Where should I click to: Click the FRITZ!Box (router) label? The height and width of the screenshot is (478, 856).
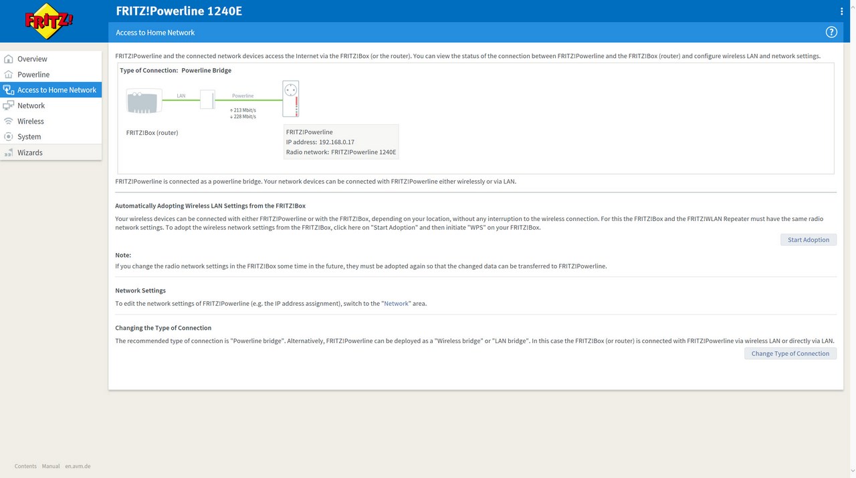click(152, 133)
